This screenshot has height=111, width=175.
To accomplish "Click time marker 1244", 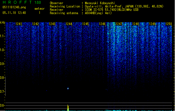I will [x=69, y=24].
